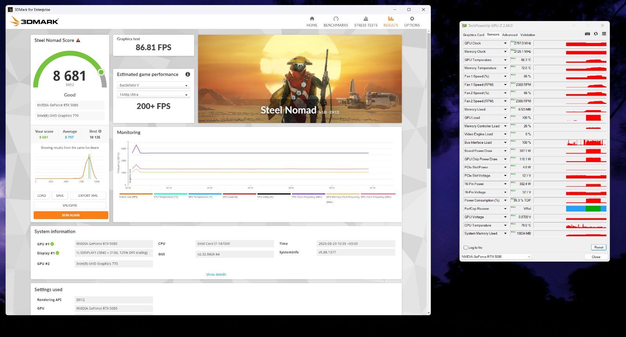This screenshot has height=337, width=626.
Task: Go to STRESS TESTS in 3DMark
Action: click(366, 22)
